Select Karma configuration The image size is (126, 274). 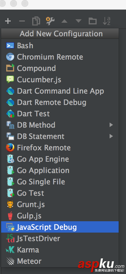tap(60, 250)
